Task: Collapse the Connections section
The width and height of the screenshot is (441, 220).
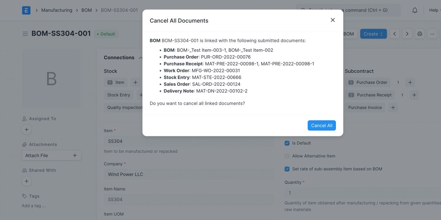Action: point(140,57)
